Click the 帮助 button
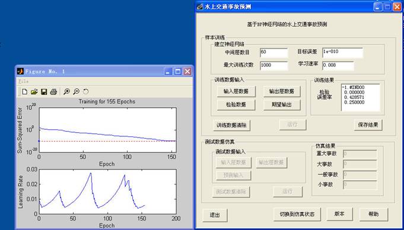Viewport: 404px width, 230px height. pyautogui.click(x=373, y=214)
